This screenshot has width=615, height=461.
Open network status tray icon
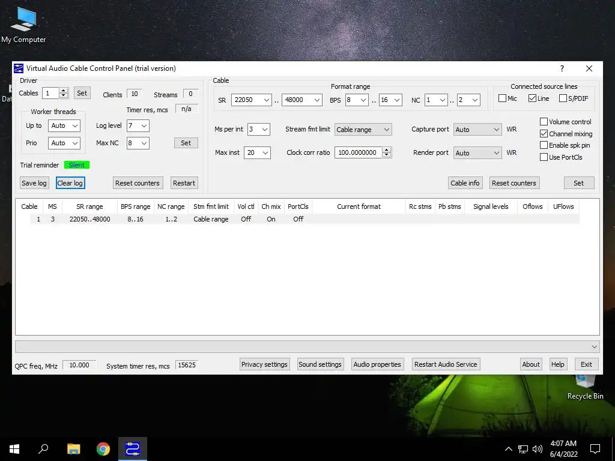523,449
